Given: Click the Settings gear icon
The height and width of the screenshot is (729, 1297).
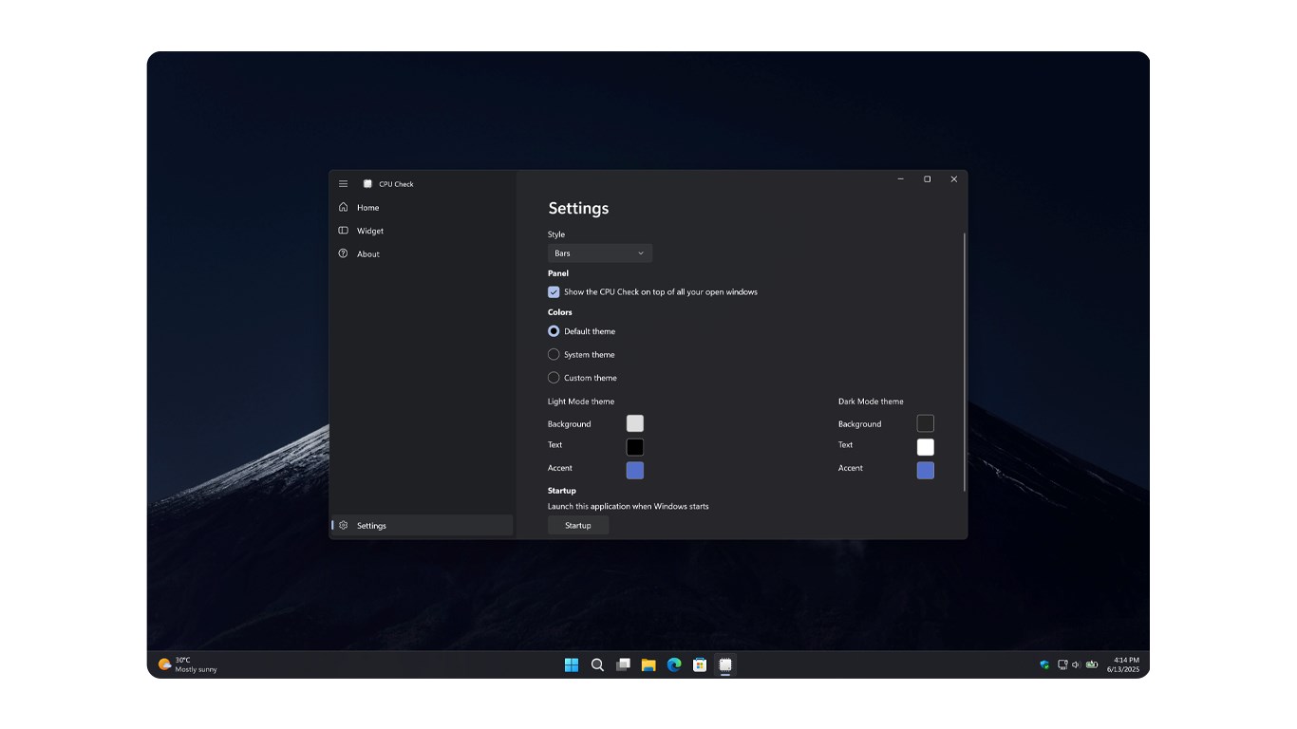Looking at the screenshot, I should 344,525.
